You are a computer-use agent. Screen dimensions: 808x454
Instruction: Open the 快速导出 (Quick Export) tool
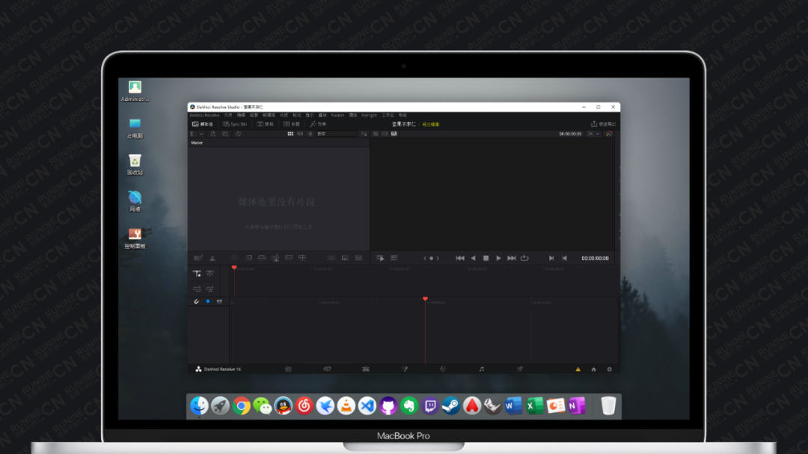click(602, 123)
